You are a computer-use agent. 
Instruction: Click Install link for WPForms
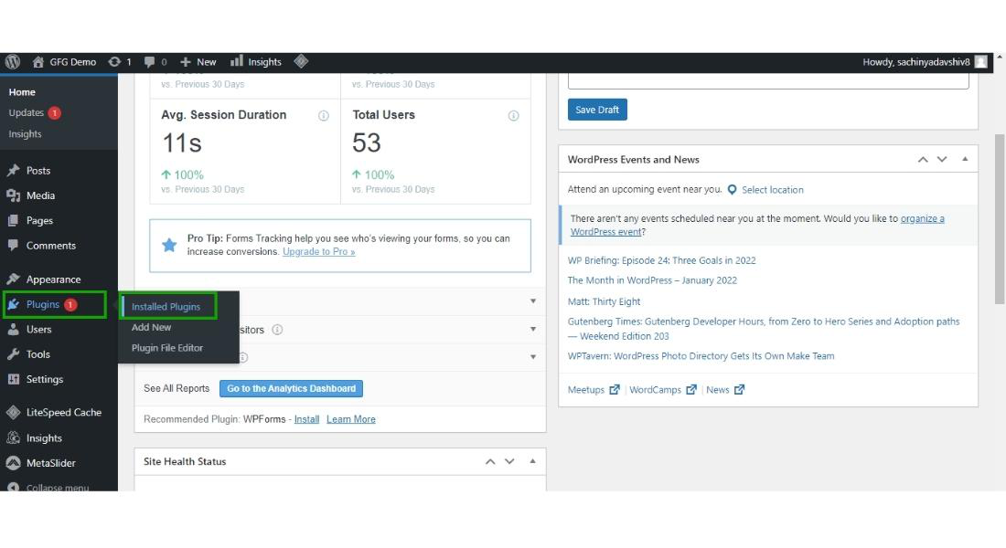coord(306,419)
